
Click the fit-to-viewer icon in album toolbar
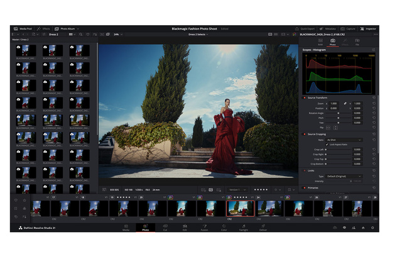tap(102, 35)
